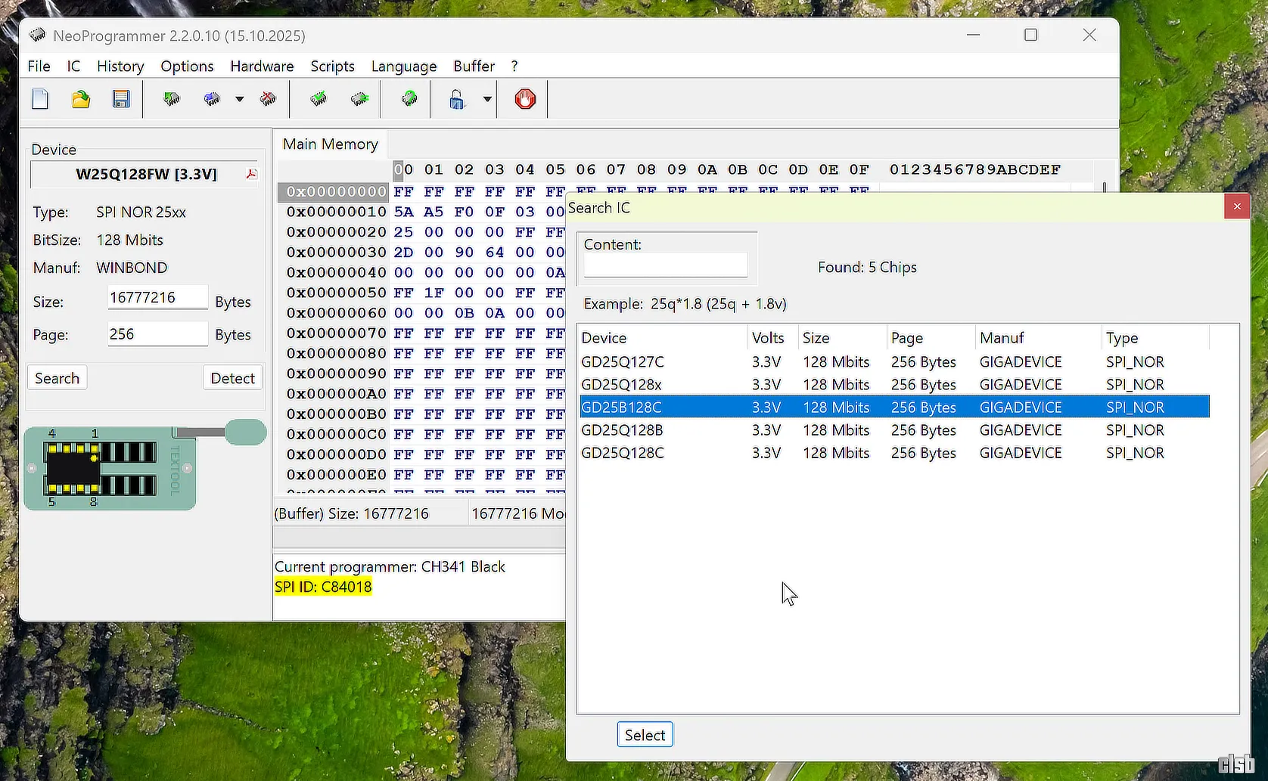
Task: Click the New file toolbar icon
Action: pyautogui.click(x=40, y=99)
